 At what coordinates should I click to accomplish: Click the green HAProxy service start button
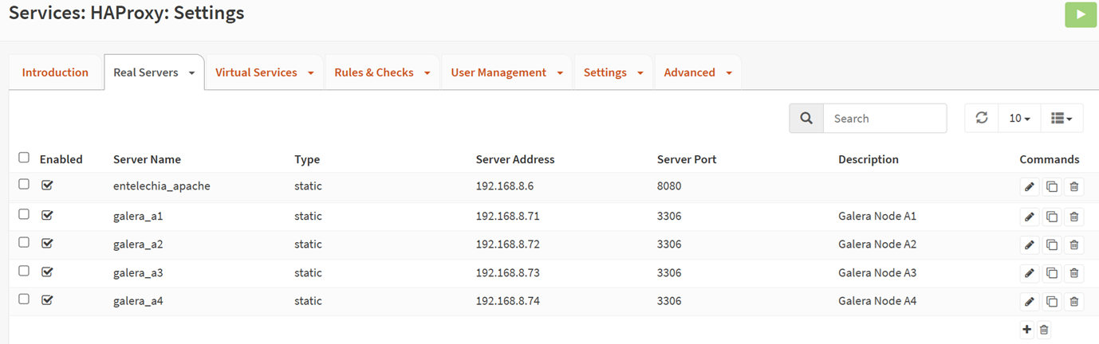1081,14
